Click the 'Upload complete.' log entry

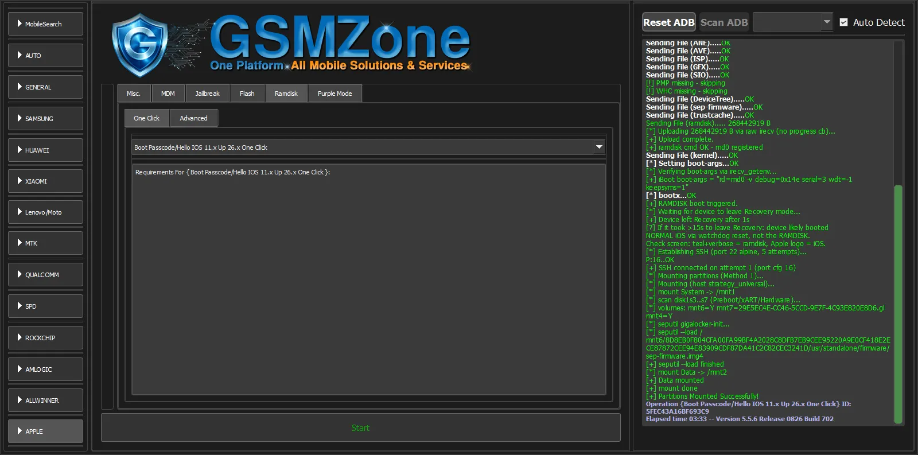[680, 139]
